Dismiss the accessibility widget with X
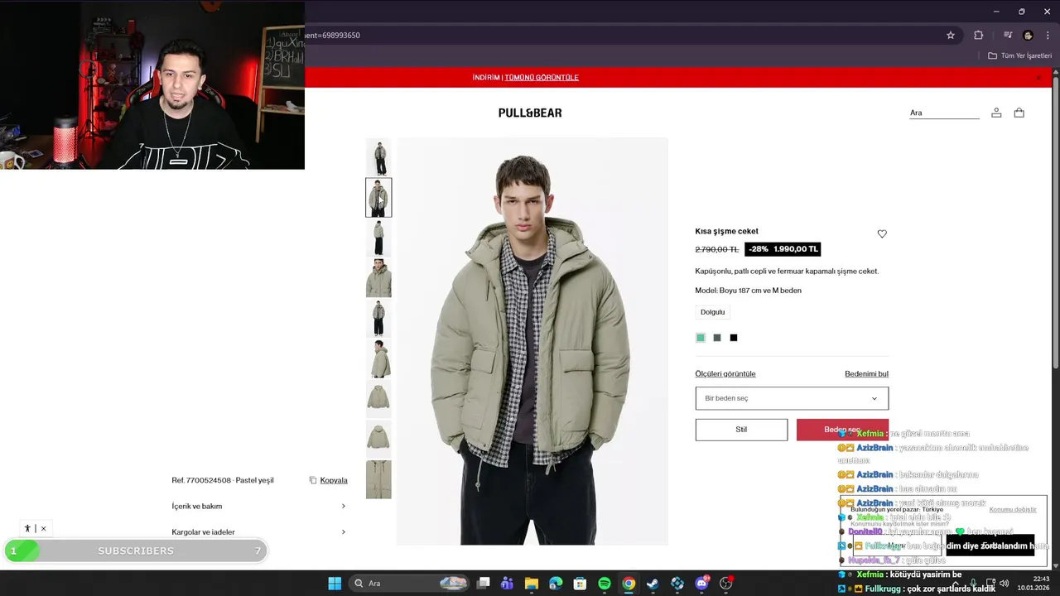 coord(43,528)
